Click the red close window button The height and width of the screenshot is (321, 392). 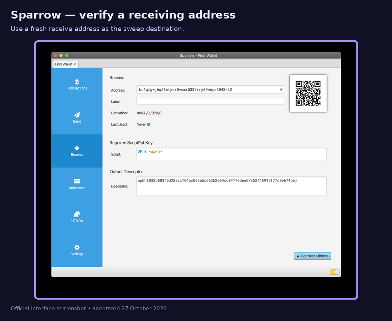coord(56,55)
